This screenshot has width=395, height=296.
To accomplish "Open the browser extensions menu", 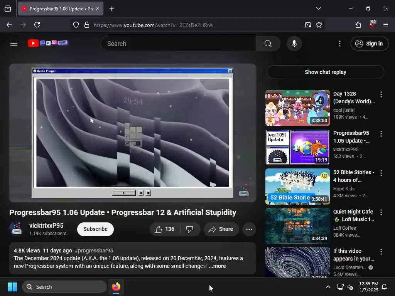I will pyautogui.click(x=358, y=25).
